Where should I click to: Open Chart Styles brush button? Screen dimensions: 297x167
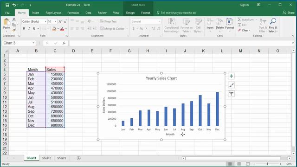pos(231,85)
